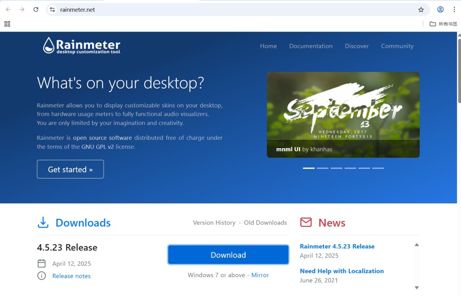
Task: Click the browser forward arrow
Action: tap(22, 10)
